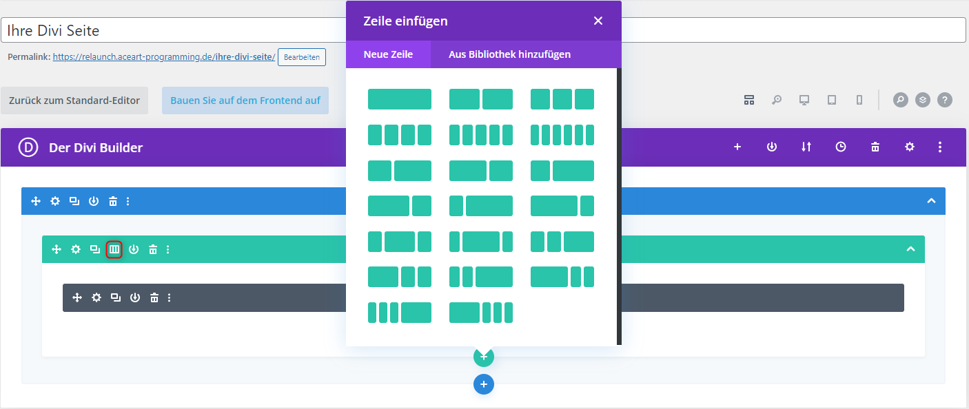
Task: Open three-dot more options in purple builder bar
Action: (940, 147)
